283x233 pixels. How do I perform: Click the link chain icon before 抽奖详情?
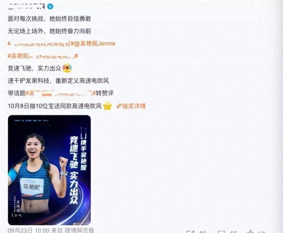[x=119, y=106]
